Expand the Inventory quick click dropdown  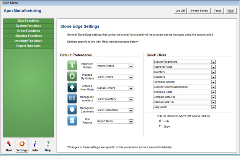[213, 72]
